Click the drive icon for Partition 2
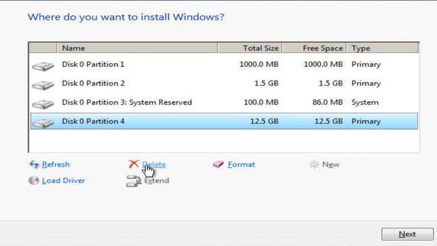437x246 pixels. pos(42,85)
